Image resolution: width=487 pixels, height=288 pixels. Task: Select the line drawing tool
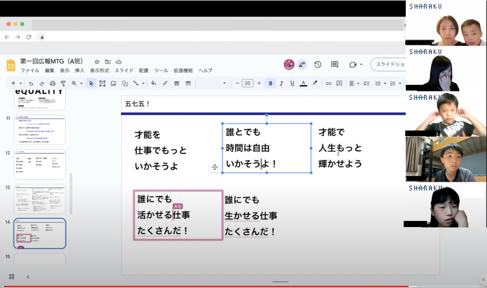(x=136, y=83)
